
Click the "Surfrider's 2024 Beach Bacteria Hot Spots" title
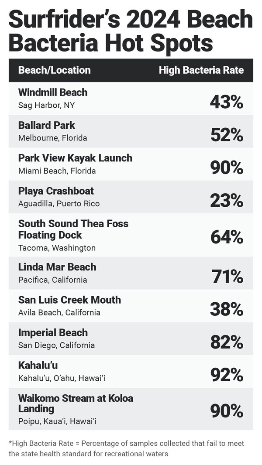(131, 31)
